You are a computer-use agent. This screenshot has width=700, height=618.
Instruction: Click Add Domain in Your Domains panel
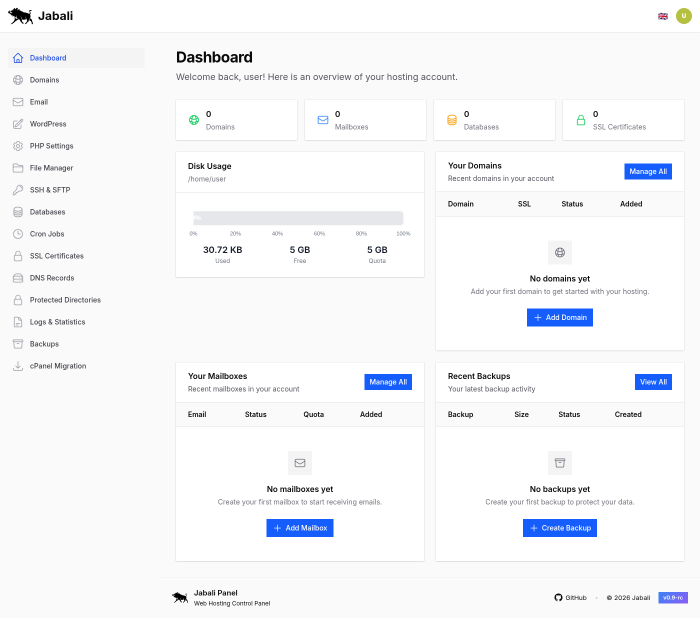click(x=559, y=317)
